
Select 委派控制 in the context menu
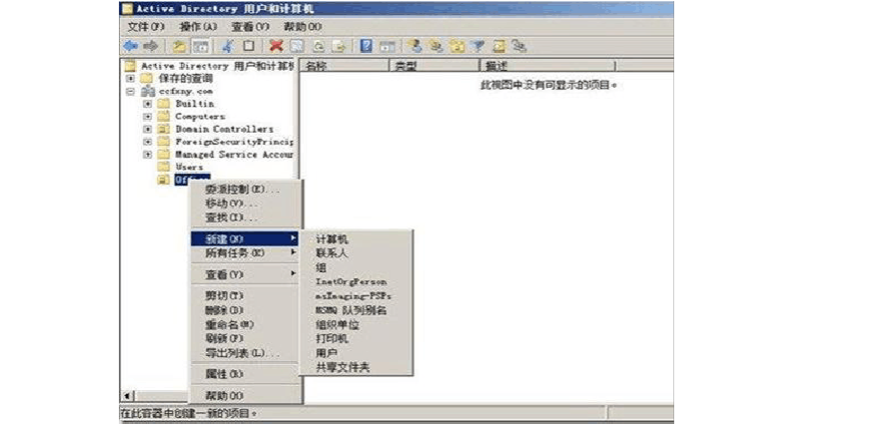pos(242,189)
